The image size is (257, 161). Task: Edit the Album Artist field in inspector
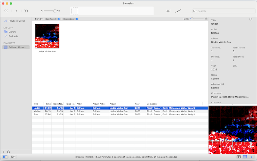pyautogui.click(x=215, y=88)
